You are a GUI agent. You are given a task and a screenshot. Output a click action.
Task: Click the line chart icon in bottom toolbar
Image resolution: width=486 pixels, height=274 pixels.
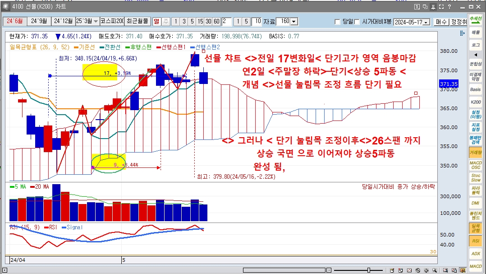409,270
